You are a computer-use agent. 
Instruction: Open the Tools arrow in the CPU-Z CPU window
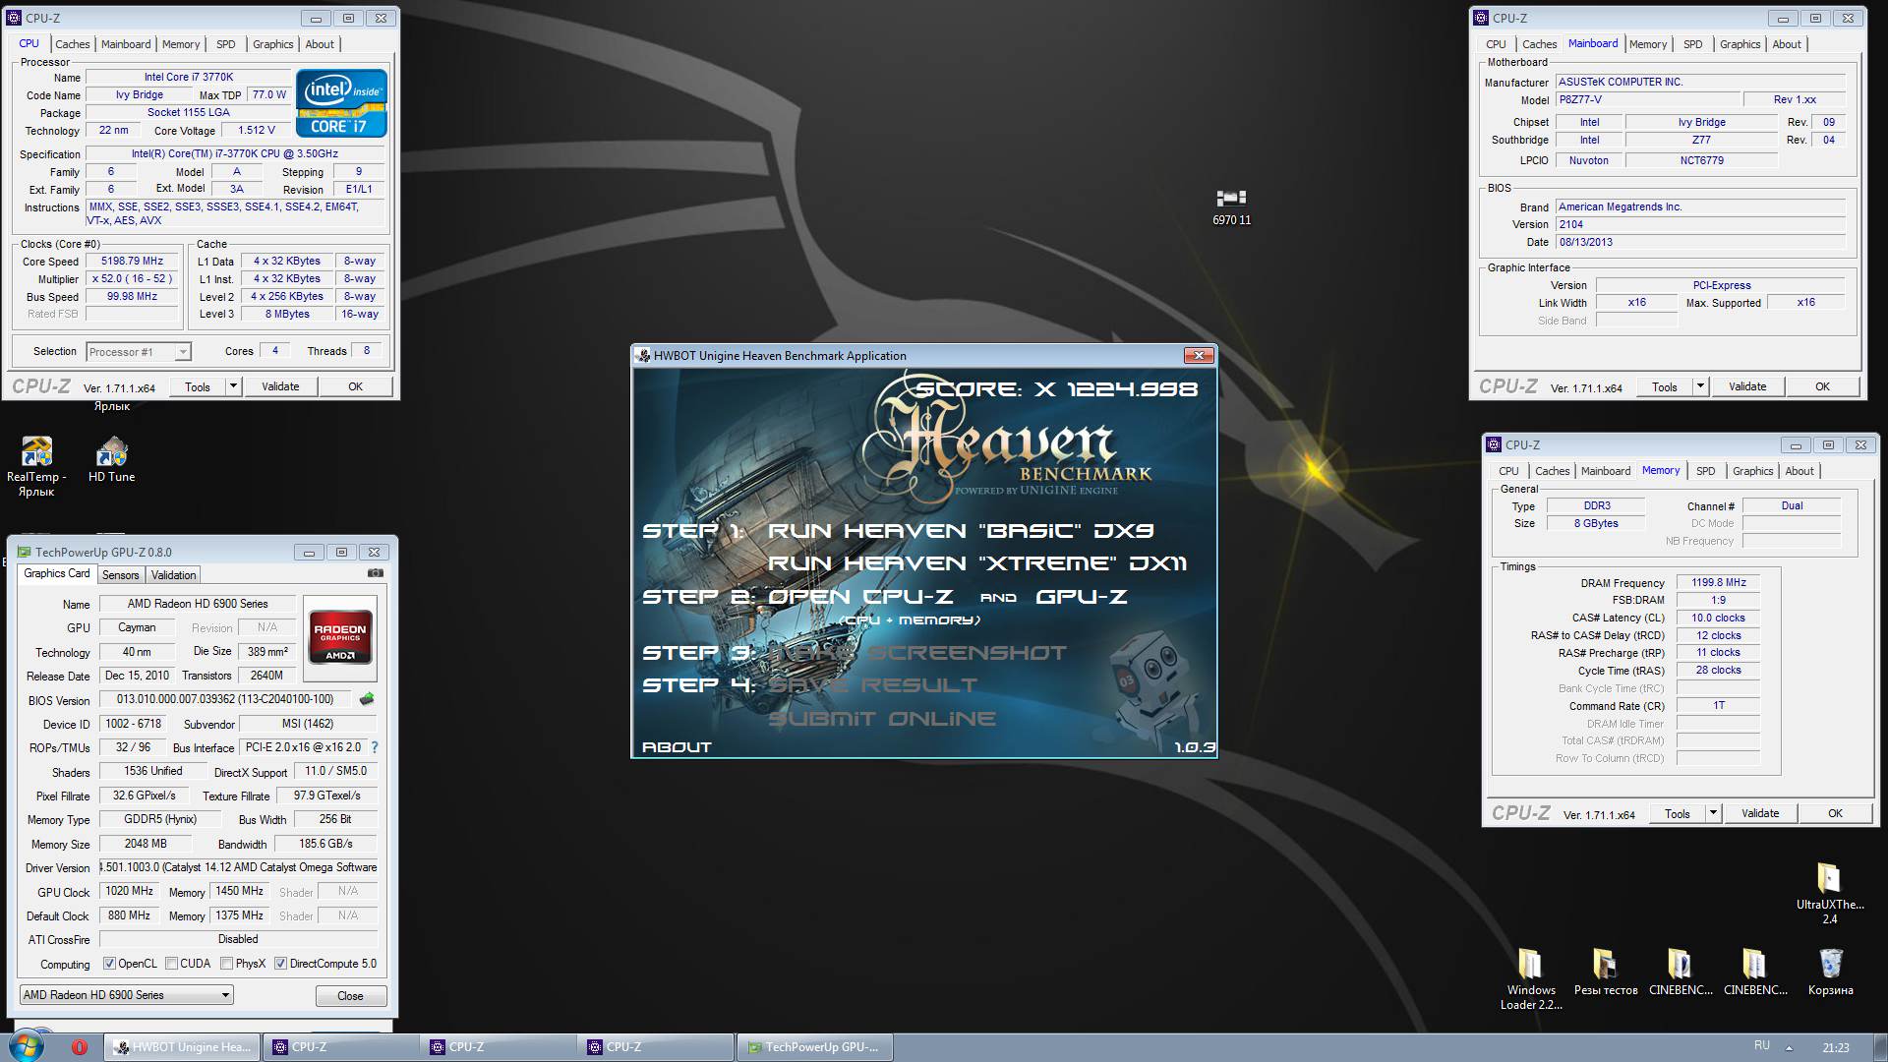pyautogui.click(x=233, y=386)
